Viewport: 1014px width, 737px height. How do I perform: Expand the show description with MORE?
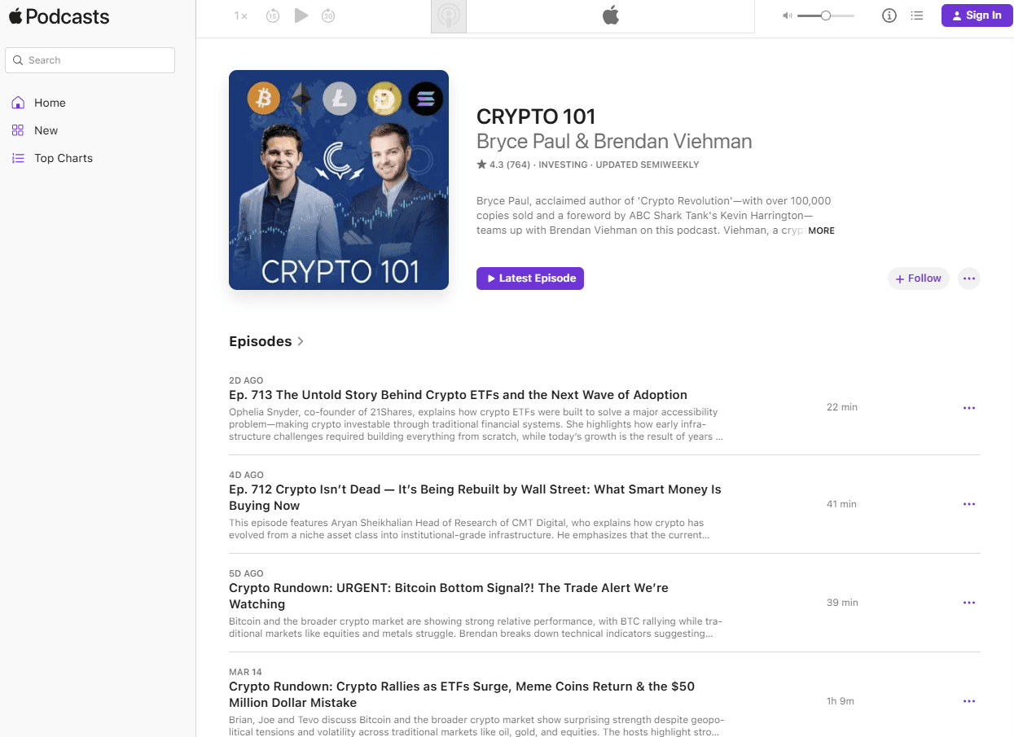click(821, 230)
